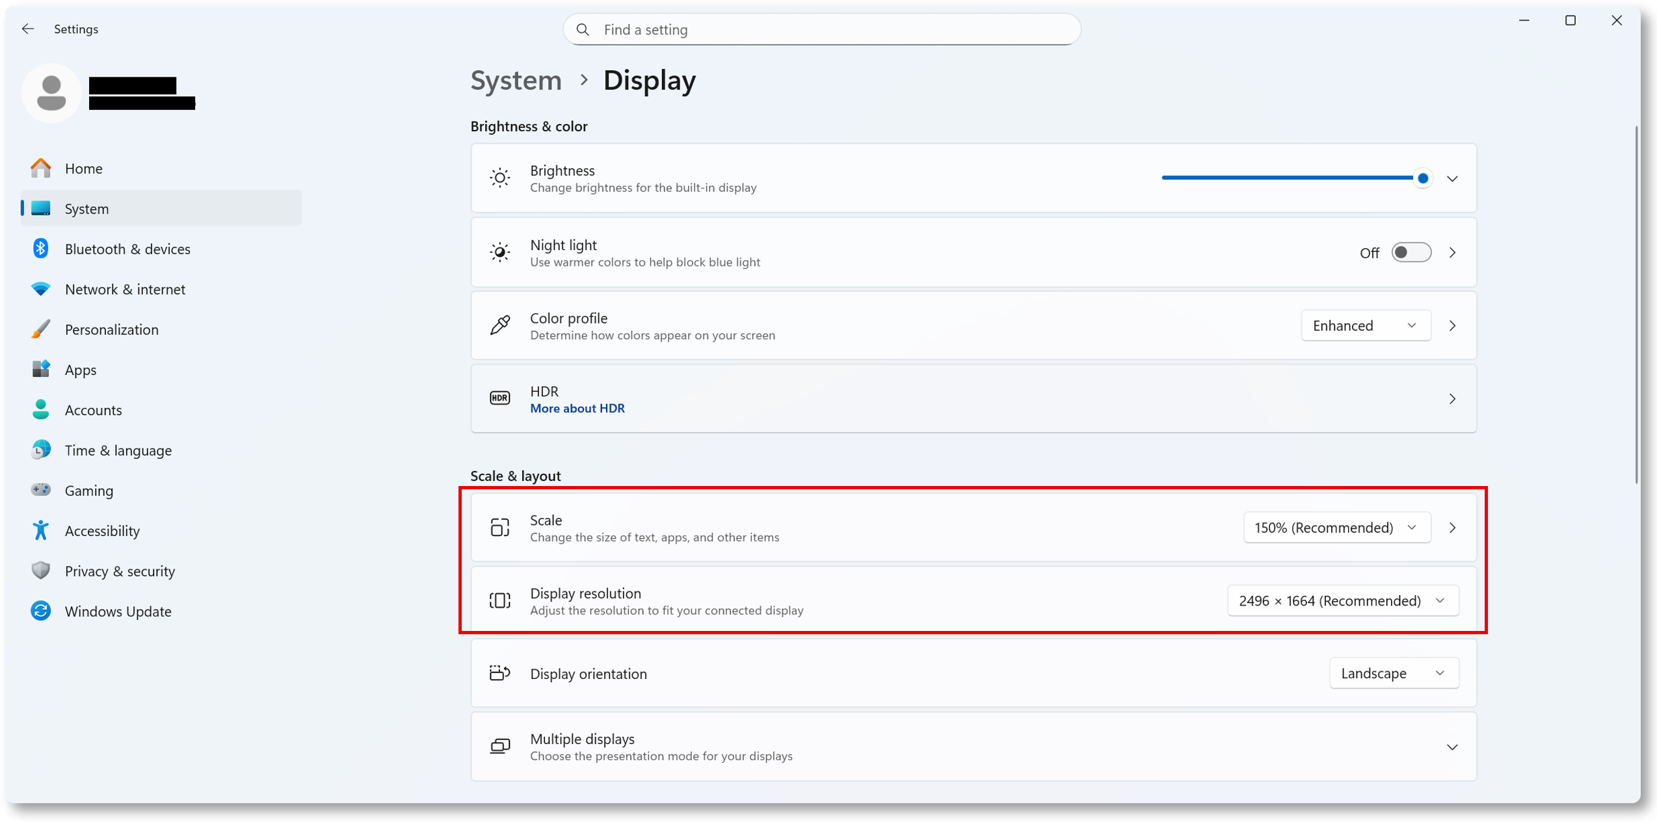Screen dimensions: 1657x822
Task: Open the More about HDR link
Action: [577, 408]
